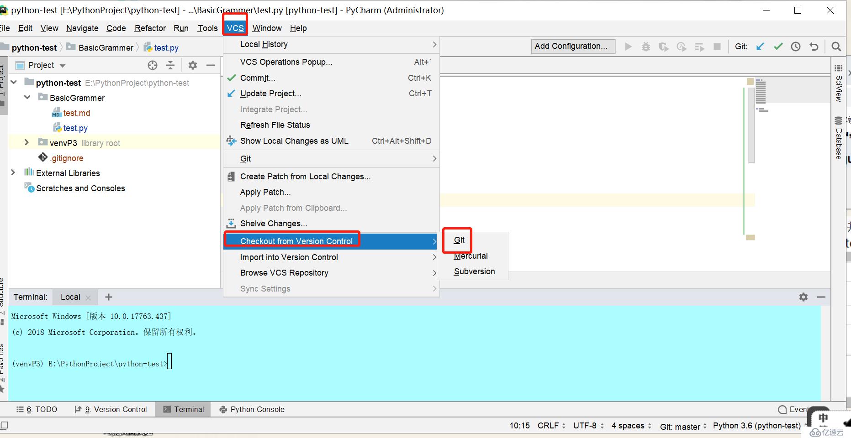Toggle tool window buttons at status bar corner
851x438 pixels.
coord(4,425)
